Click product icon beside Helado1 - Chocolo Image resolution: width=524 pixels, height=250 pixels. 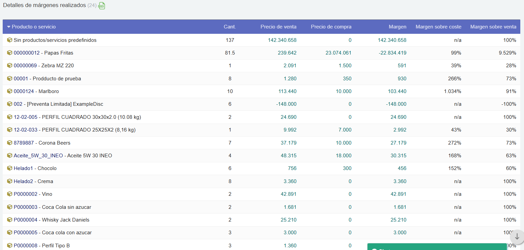pyautogui.click(x=9, y=168)
